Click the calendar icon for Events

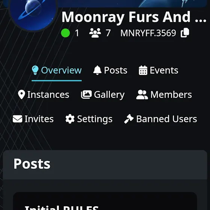143,70
